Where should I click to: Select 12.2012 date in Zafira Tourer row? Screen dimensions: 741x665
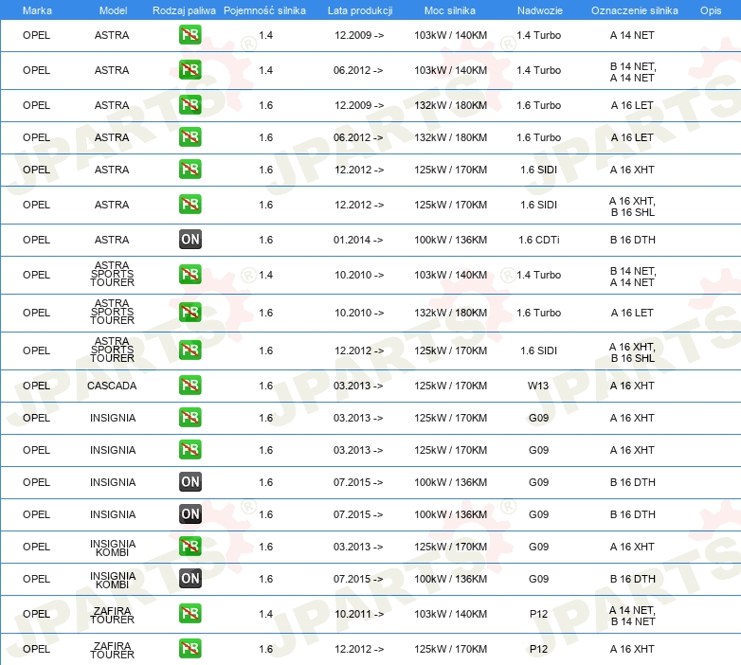pos(359,649)
